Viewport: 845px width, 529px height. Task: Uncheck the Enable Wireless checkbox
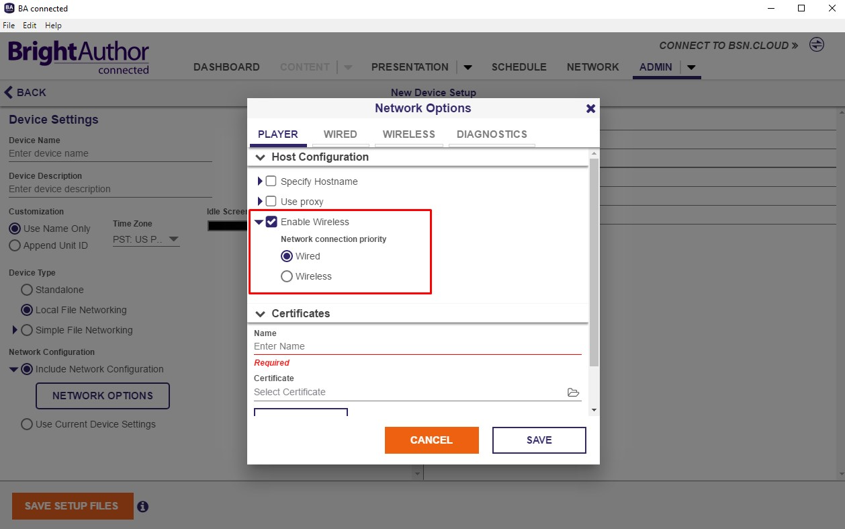[271, 222]
